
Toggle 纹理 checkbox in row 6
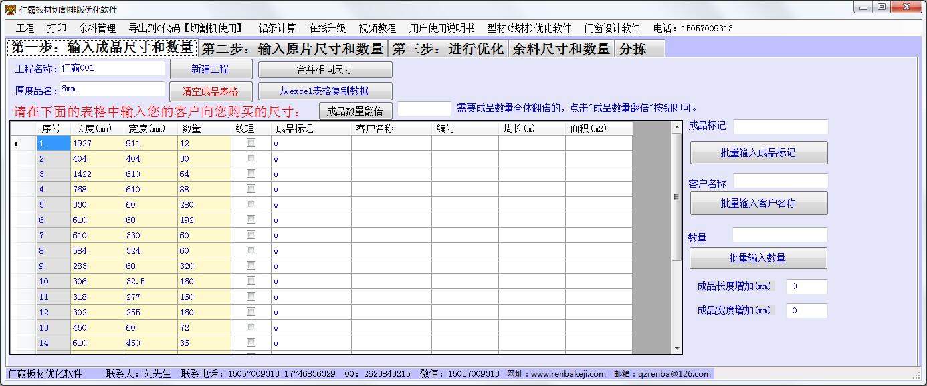[251, 220]
